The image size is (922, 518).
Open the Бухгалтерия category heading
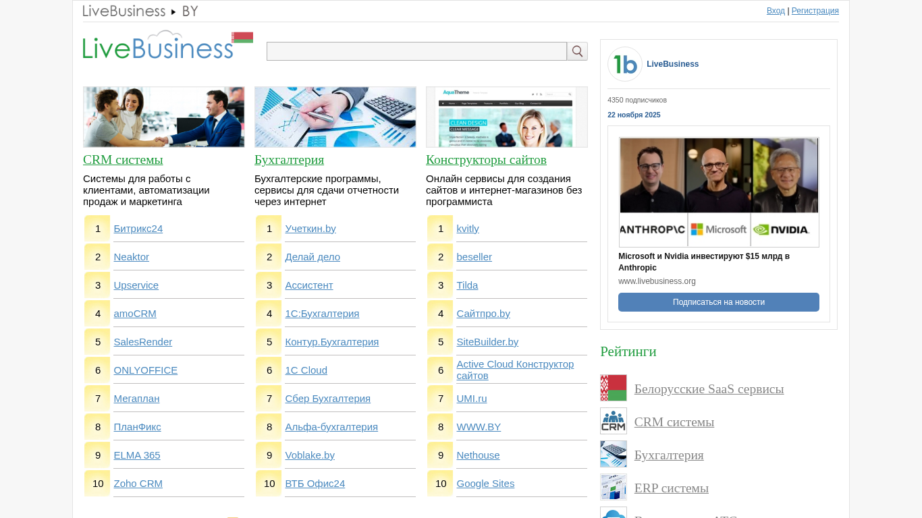pos(289,160)
